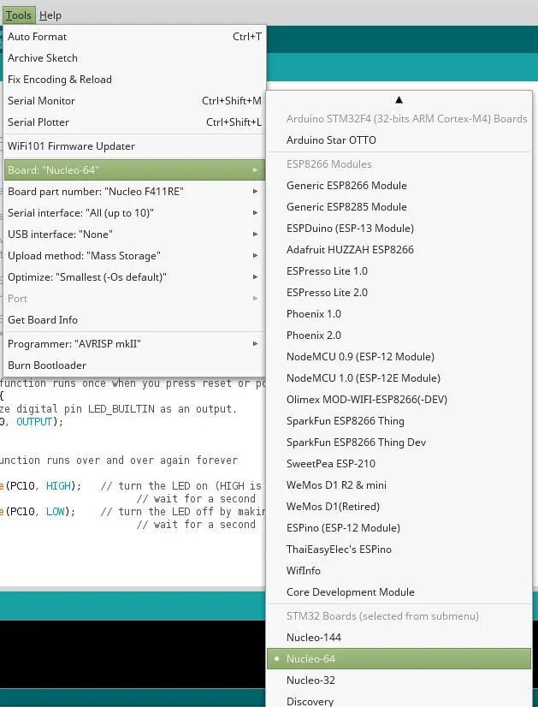Select the checked Nucleo-64 board

coord(399,659)
